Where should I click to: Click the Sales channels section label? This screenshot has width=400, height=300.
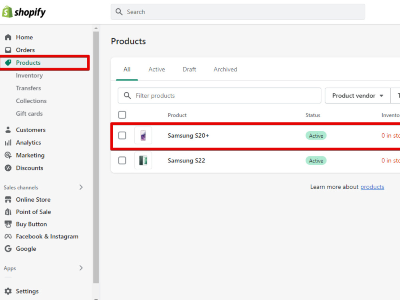[21, 188]
